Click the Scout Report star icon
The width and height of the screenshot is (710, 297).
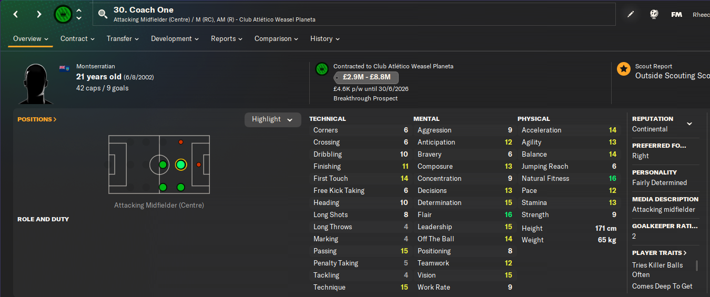pyautogui.click(x=624, y=69)
